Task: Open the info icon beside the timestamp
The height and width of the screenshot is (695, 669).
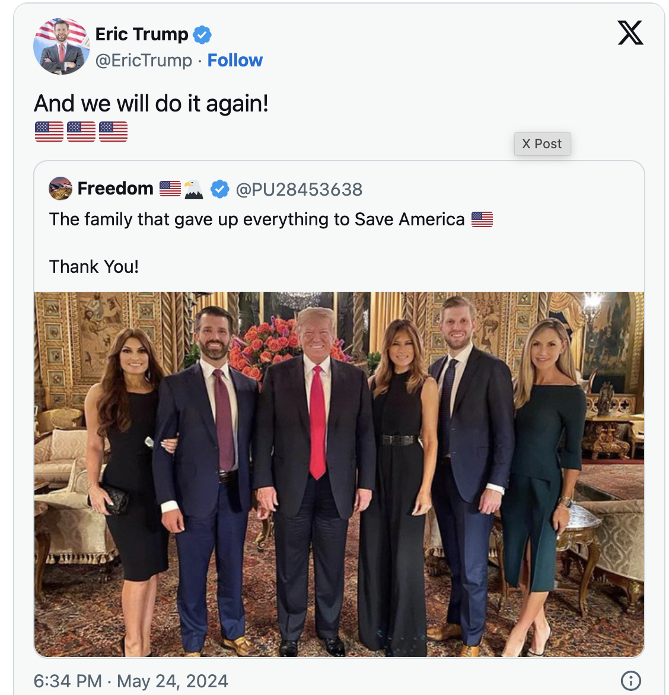Action: click(x=630, y=681)
